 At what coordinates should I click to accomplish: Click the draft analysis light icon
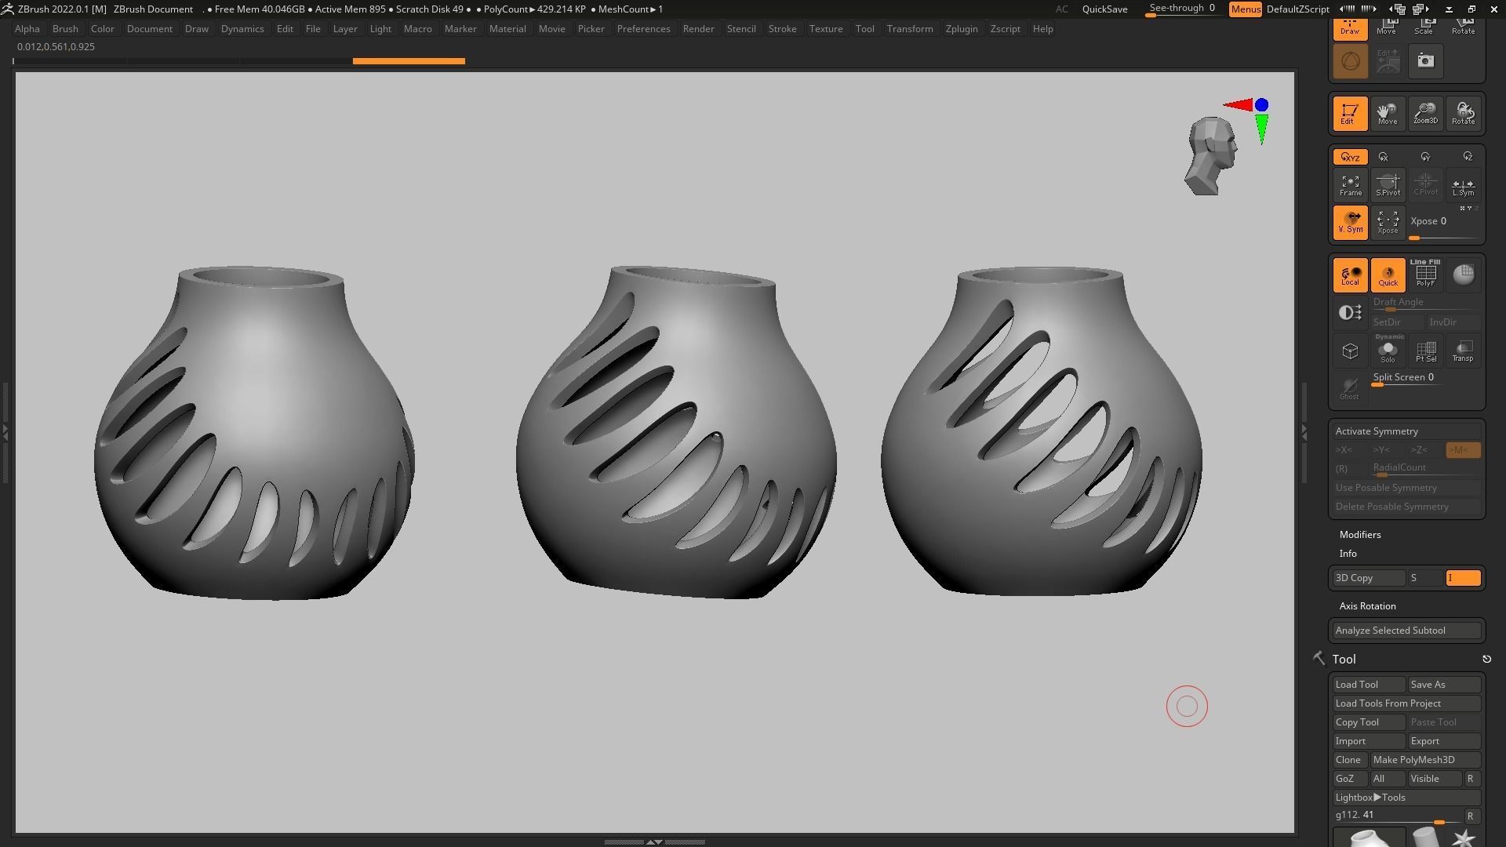pos(1350,313)
